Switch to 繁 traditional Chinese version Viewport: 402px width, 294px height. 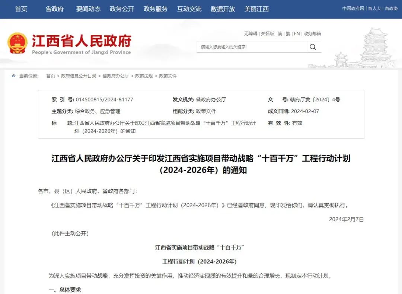pos(288,34)
